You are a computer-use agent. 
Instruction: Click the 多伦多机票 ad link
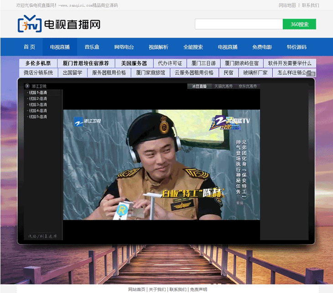click(38, 63)
